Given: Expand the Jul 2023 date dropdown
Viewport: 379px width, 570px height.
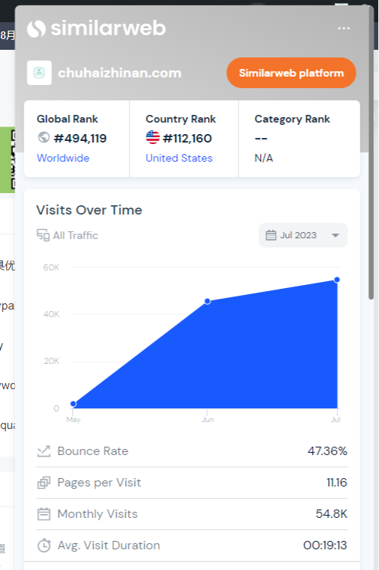Looking at the screenshot, I should coord(303,235).
